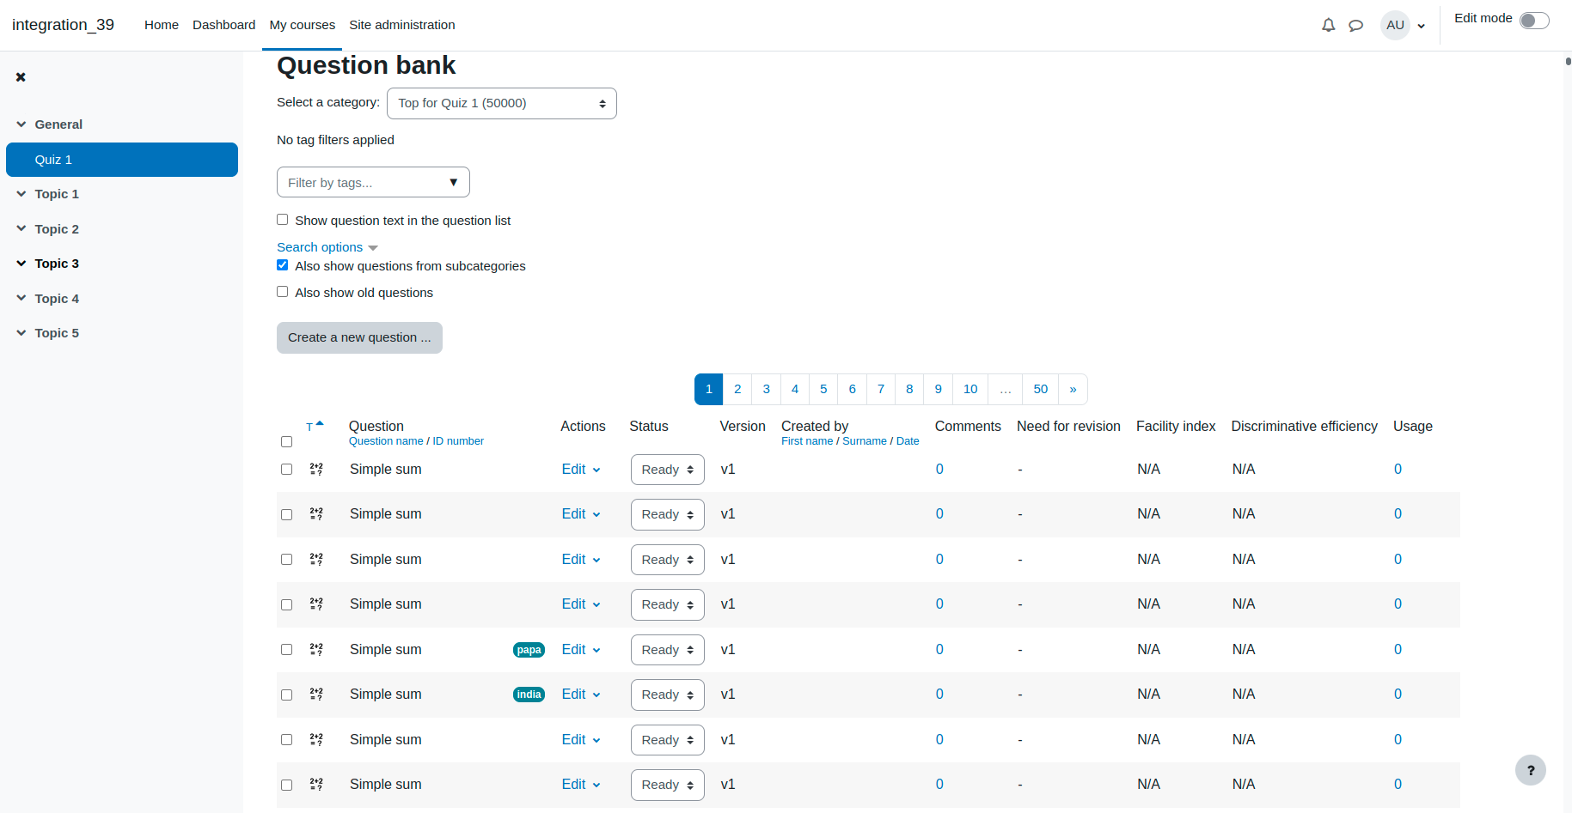Click question type icon beside india-tagged question
The height and width of the screenshot is (813, 1572).
point(316,695)
